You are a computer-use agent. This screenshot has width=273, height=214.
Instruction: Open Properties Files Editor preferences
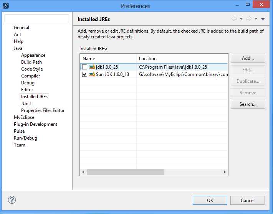pyautogui.click(x=43, y=110)
